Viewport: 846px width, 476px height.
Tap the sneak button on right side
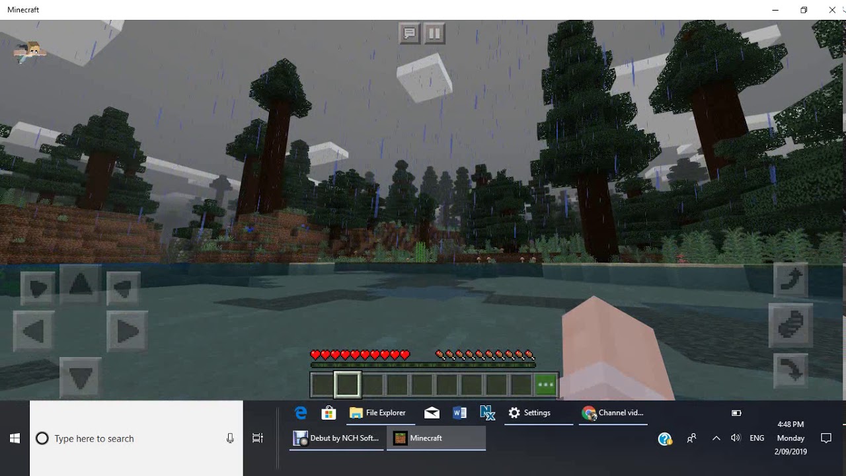[790, 325]
